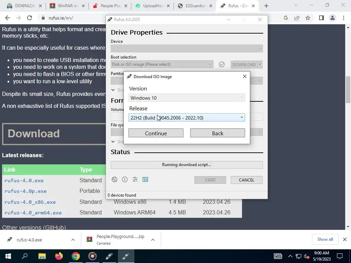Open options arrow for rufus-4.0.exe download
This screenshot has height=263, width=351.
pos(73,240)
